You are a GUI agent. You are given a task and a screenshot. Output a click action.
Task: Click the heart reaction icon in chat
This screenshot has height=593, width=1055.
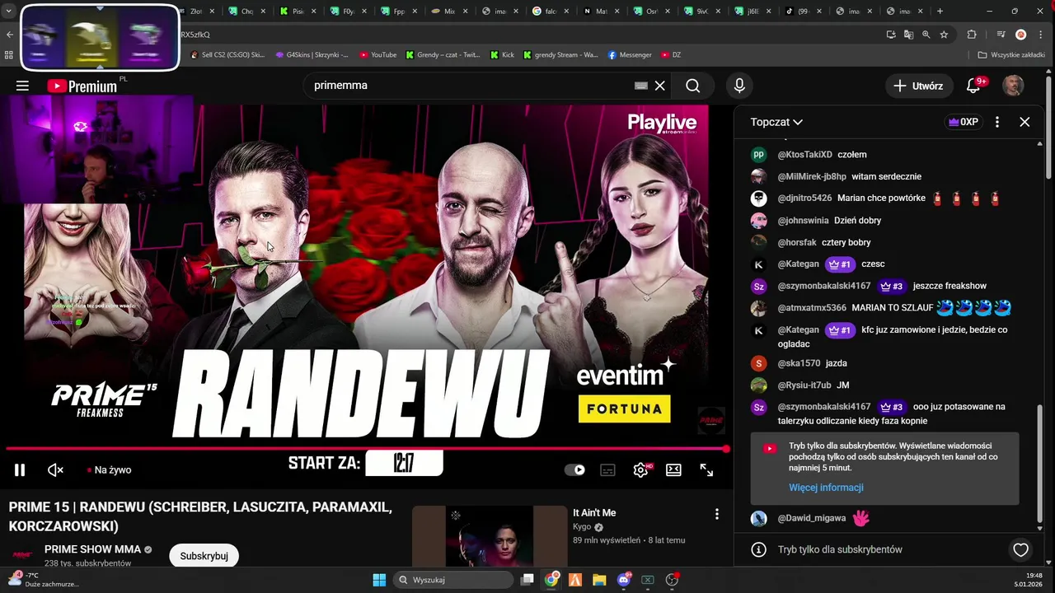pos(1020,549)
